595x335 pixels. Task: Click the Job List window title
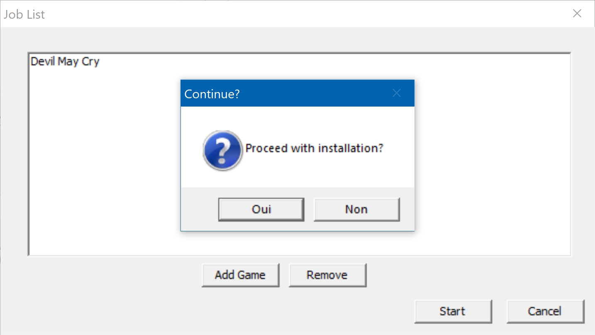click(24, 15)
